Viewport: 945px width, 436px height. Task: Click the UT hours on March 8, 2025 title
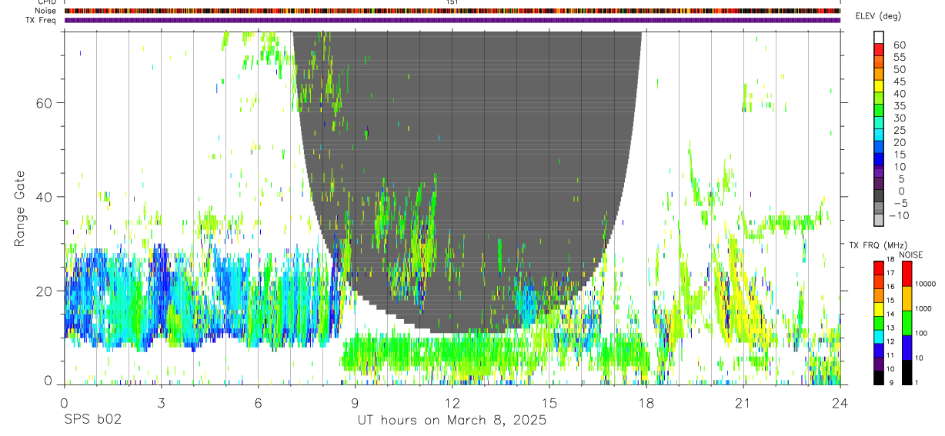coord(452,421)
